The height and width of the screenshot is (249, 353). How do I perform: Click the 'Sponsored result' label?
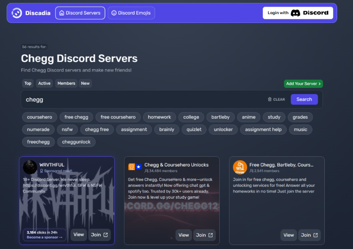click(58, 171)
